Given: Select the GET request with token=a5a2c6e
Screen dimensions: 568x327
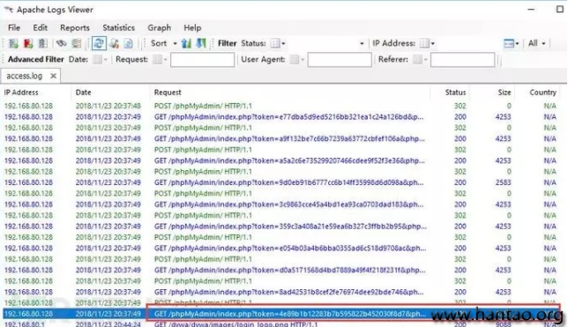Looking at the screenshot, I should (x=289, y=160).
